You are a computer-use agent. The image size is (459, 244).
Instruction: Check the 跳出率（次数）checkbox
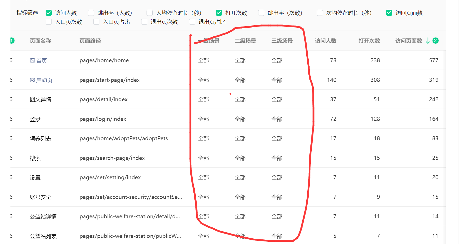[x=261, y=13]
